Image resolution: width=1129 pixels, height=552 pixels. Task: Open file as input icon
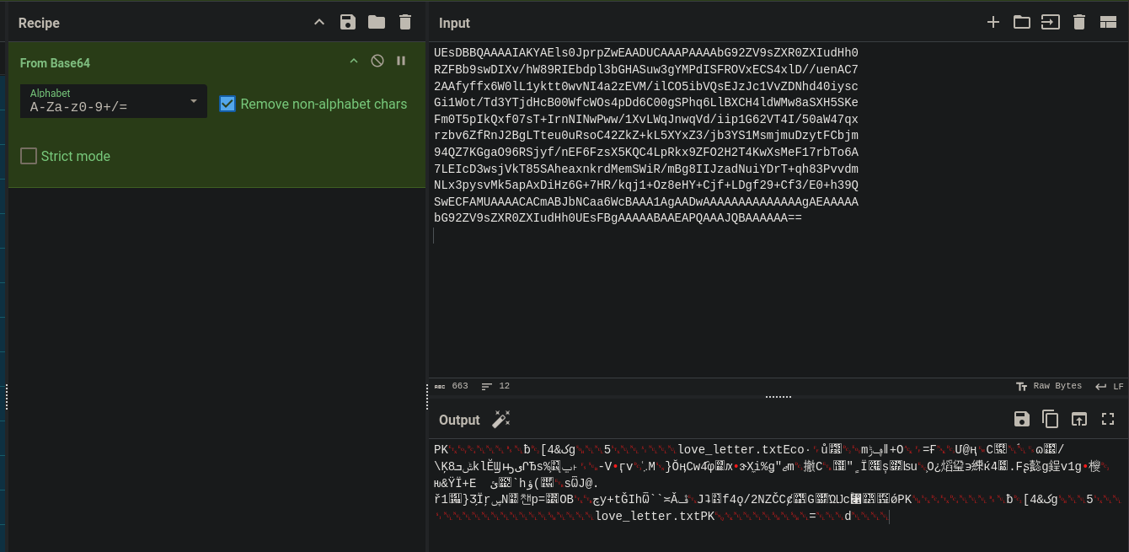[1051, 23]
